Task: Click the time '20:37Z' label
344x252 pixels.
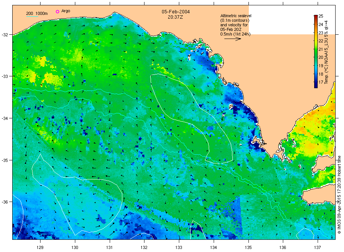Action: [175, 17]
